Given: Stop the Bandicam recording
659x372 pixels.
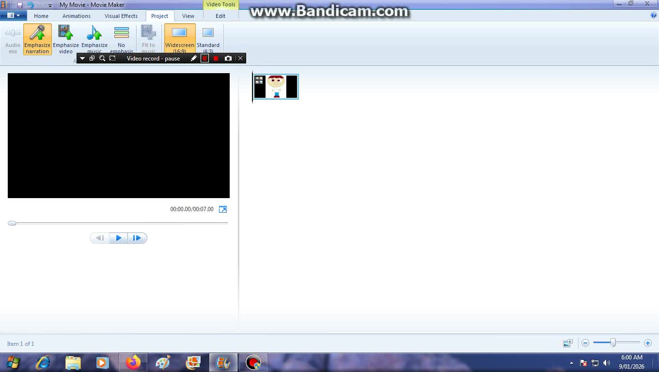Looking at the screenshot, I should click(x=216, y=58).
